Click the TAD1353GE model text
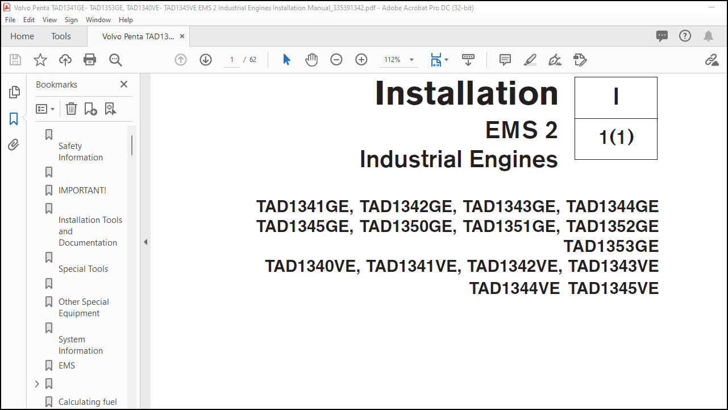This screenshot has height=410, width=728. (611, 246)
